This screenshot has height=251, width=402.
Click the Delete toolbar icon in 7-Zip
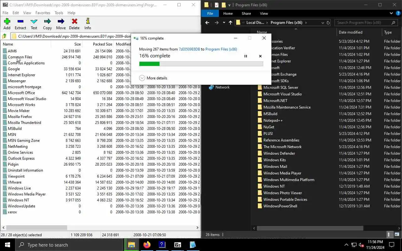74,24
